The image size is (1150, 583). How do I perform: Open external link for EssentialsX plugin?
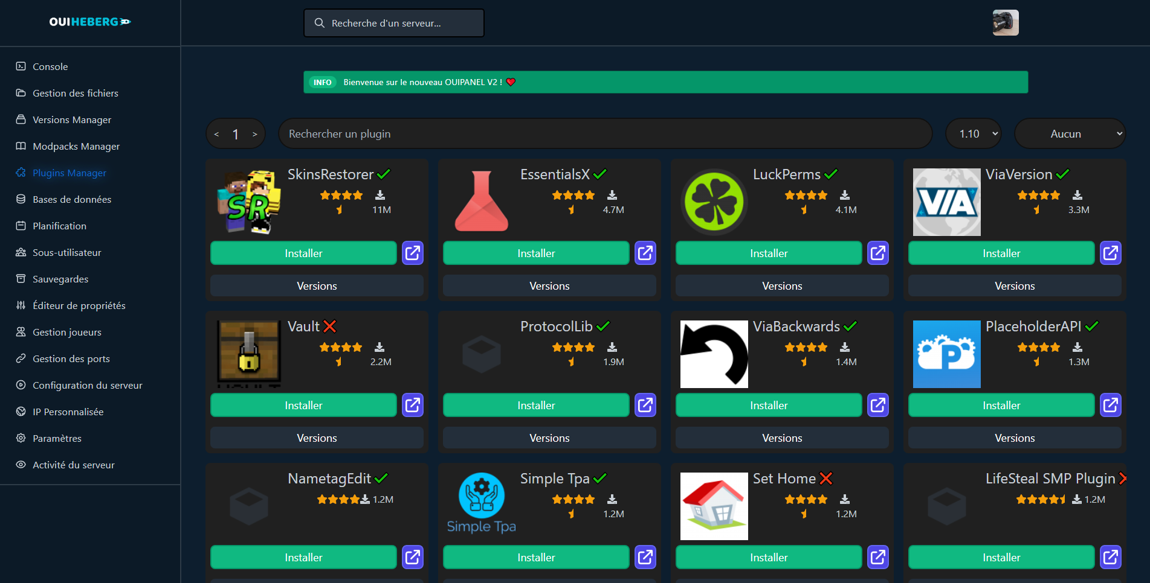645,253
